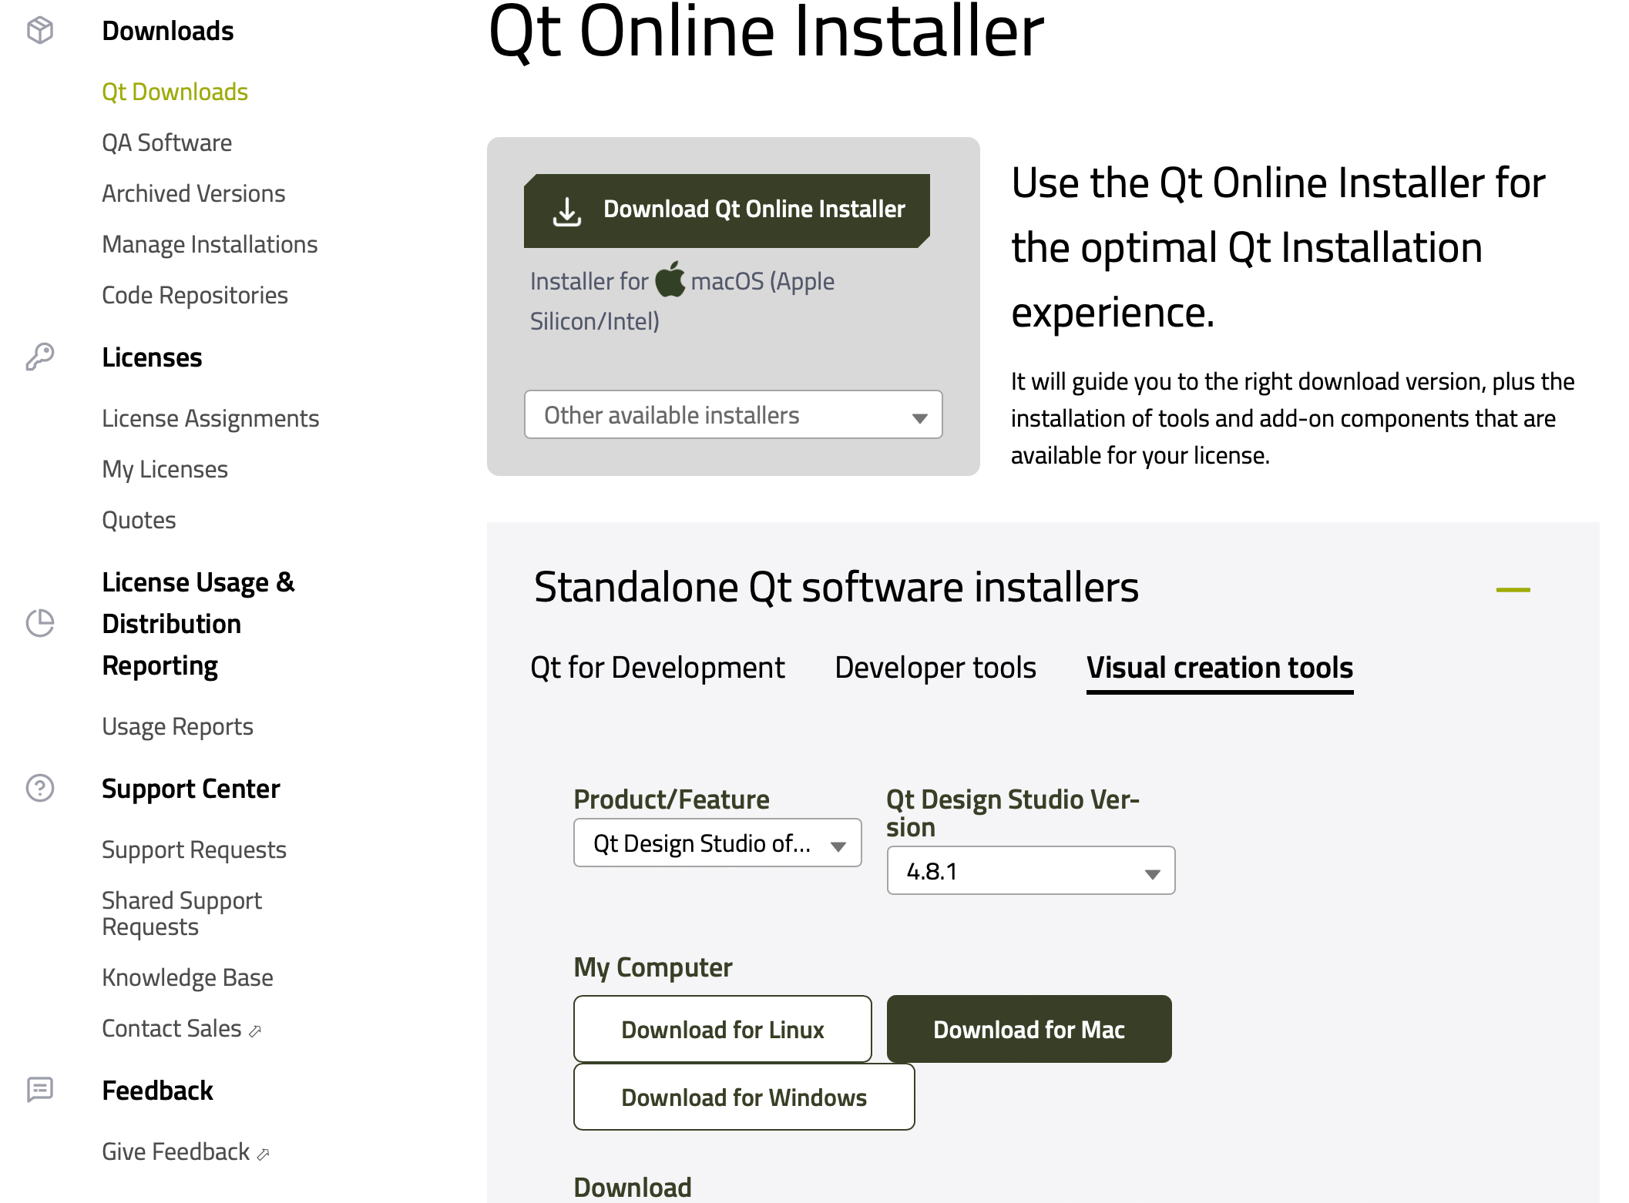Click the Feedback speech bubble icon
Image resolution: width=1629 pixels, height=1203 pixels.
[x=40, y=1089]
